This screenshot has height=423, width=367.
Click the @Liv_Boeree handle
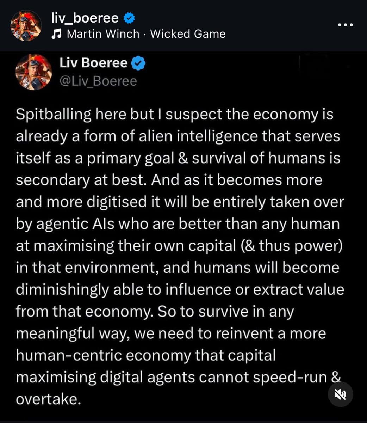pyautogui.click(x=98, y=81)
